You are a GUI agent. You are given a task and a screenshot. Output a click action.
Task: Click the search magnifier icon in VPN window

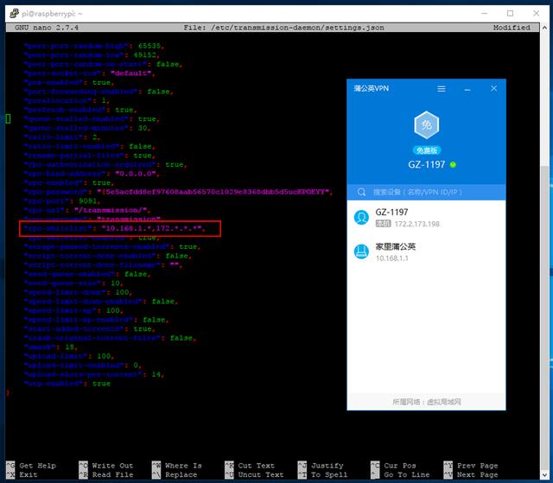tap(362, 192)
